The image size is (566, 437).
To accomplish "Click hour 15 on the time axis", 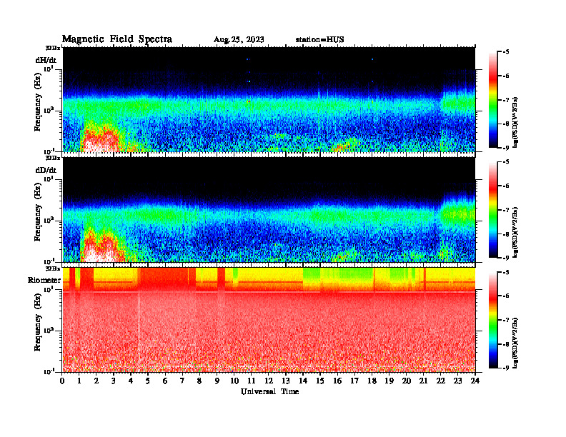I will (x=320, y=381).
